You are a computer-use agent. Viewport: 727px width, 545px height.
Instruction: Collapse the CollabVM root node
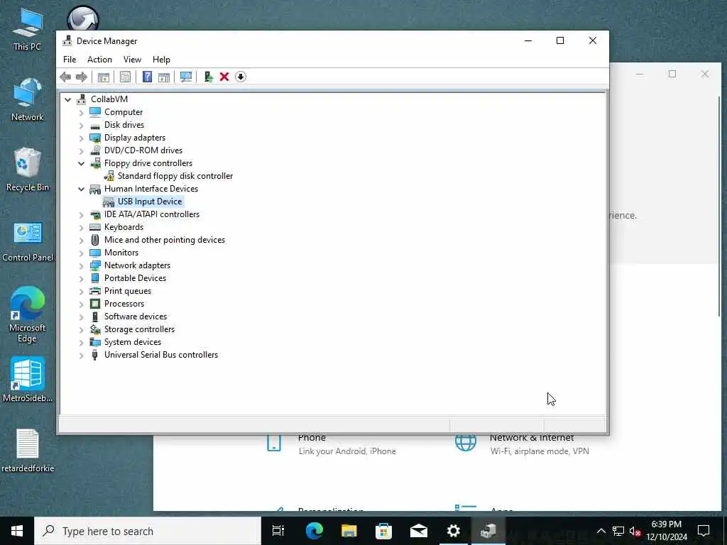[x=68, y=99]
